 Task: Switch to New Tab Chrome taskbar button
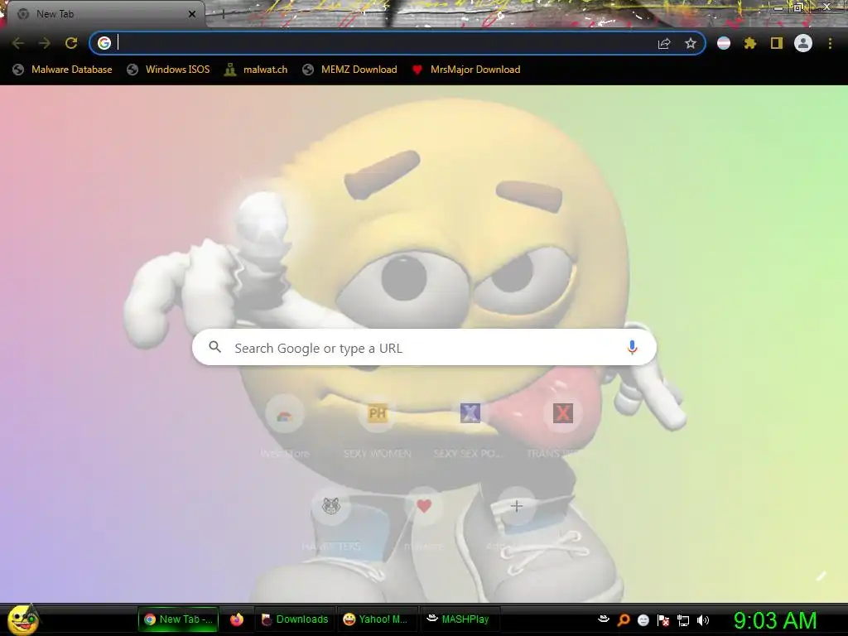(x=179, y=619)
